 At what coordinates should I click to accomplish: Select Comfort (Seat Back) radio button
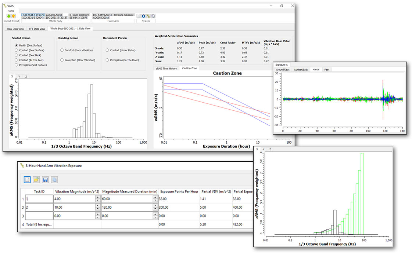[16, 55]
